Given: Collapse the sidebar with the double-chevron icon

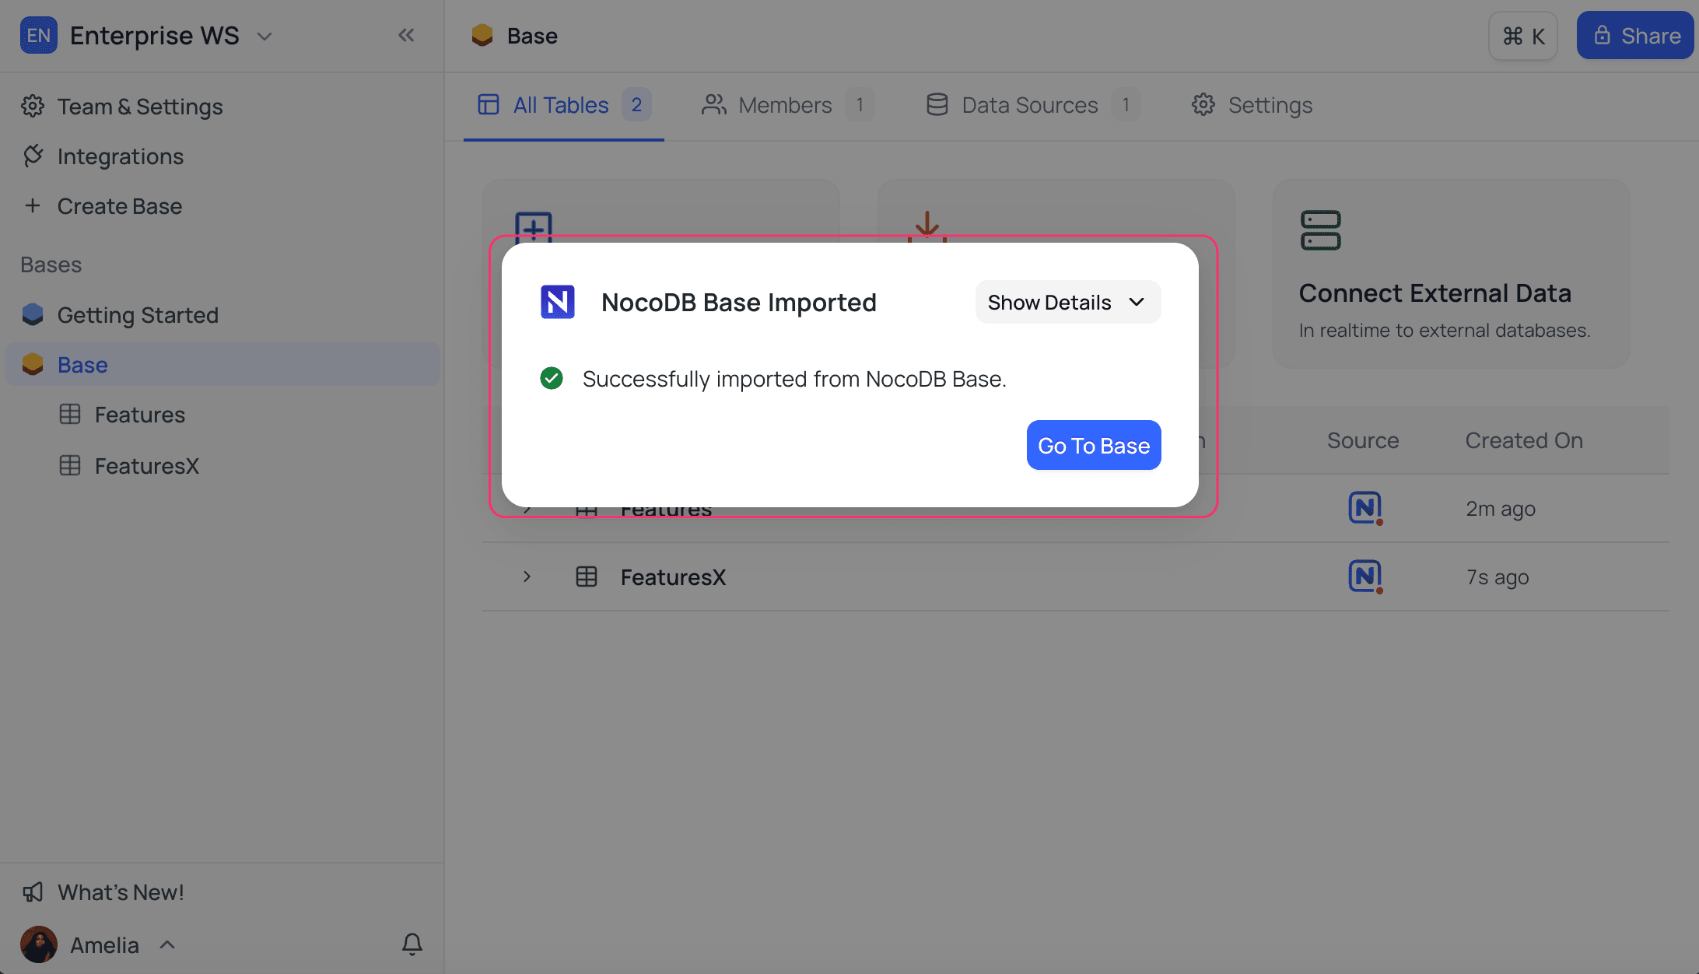Looking at the screenshot, I should click(x=405, y=35).
